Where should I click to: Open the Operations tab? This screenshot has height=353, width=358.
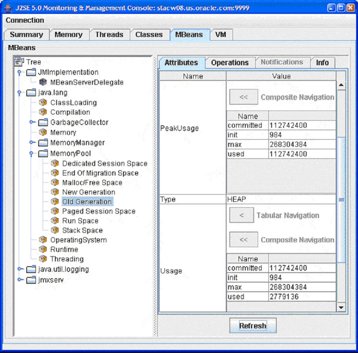pos(229,63)
